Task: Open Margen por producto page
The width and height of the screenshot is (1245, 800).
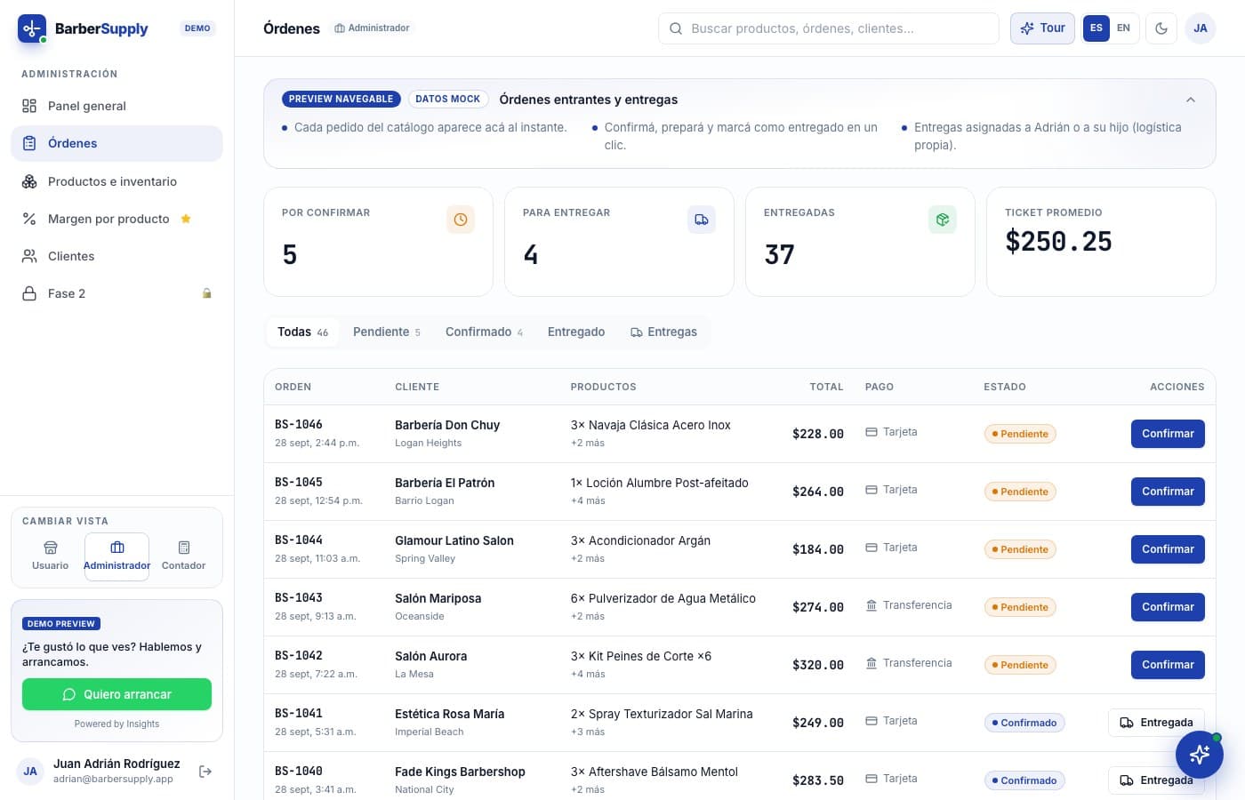Action: pyautogui.click(x=116, y=219)
